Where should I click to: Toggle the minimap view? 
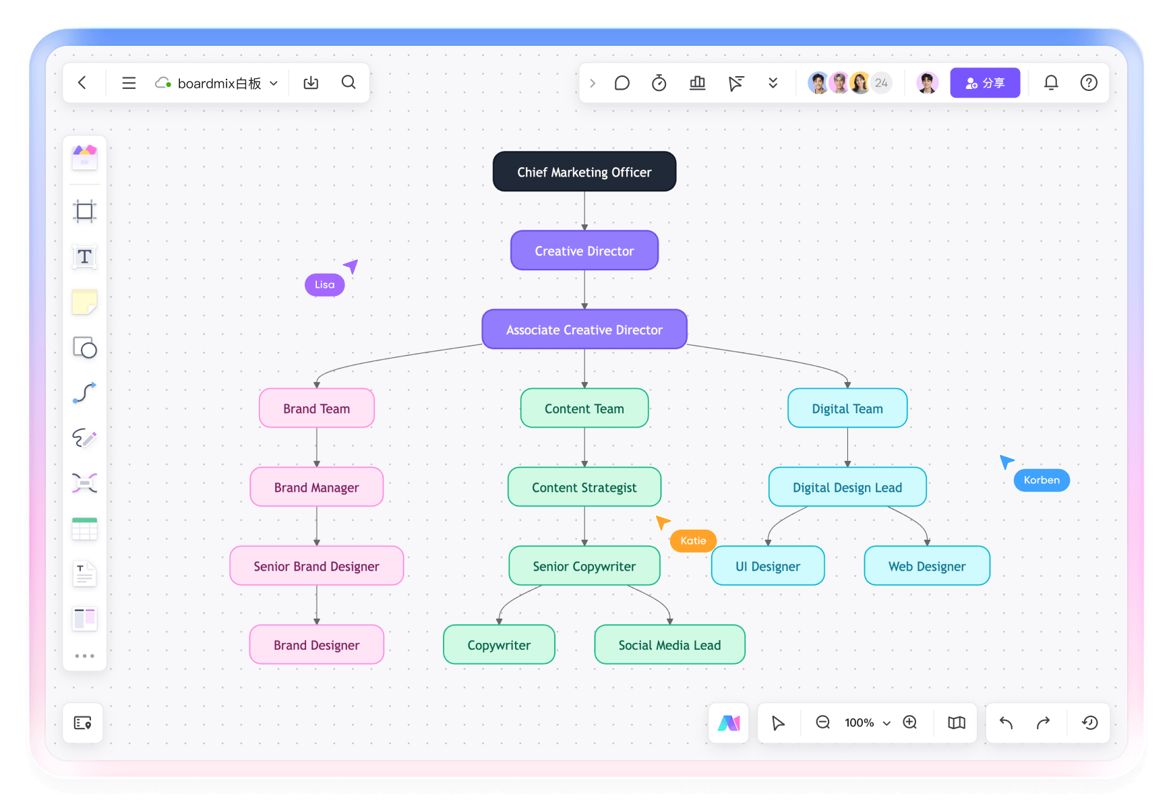pos(956,722)
